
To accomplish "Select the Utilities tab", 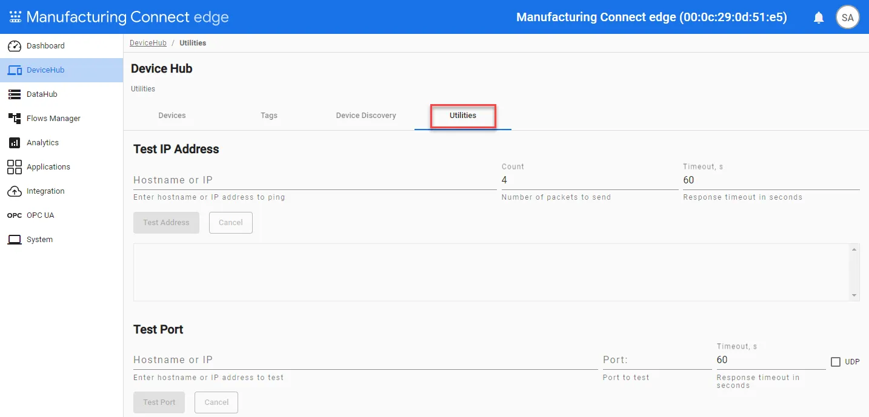I will click(463, 116).
